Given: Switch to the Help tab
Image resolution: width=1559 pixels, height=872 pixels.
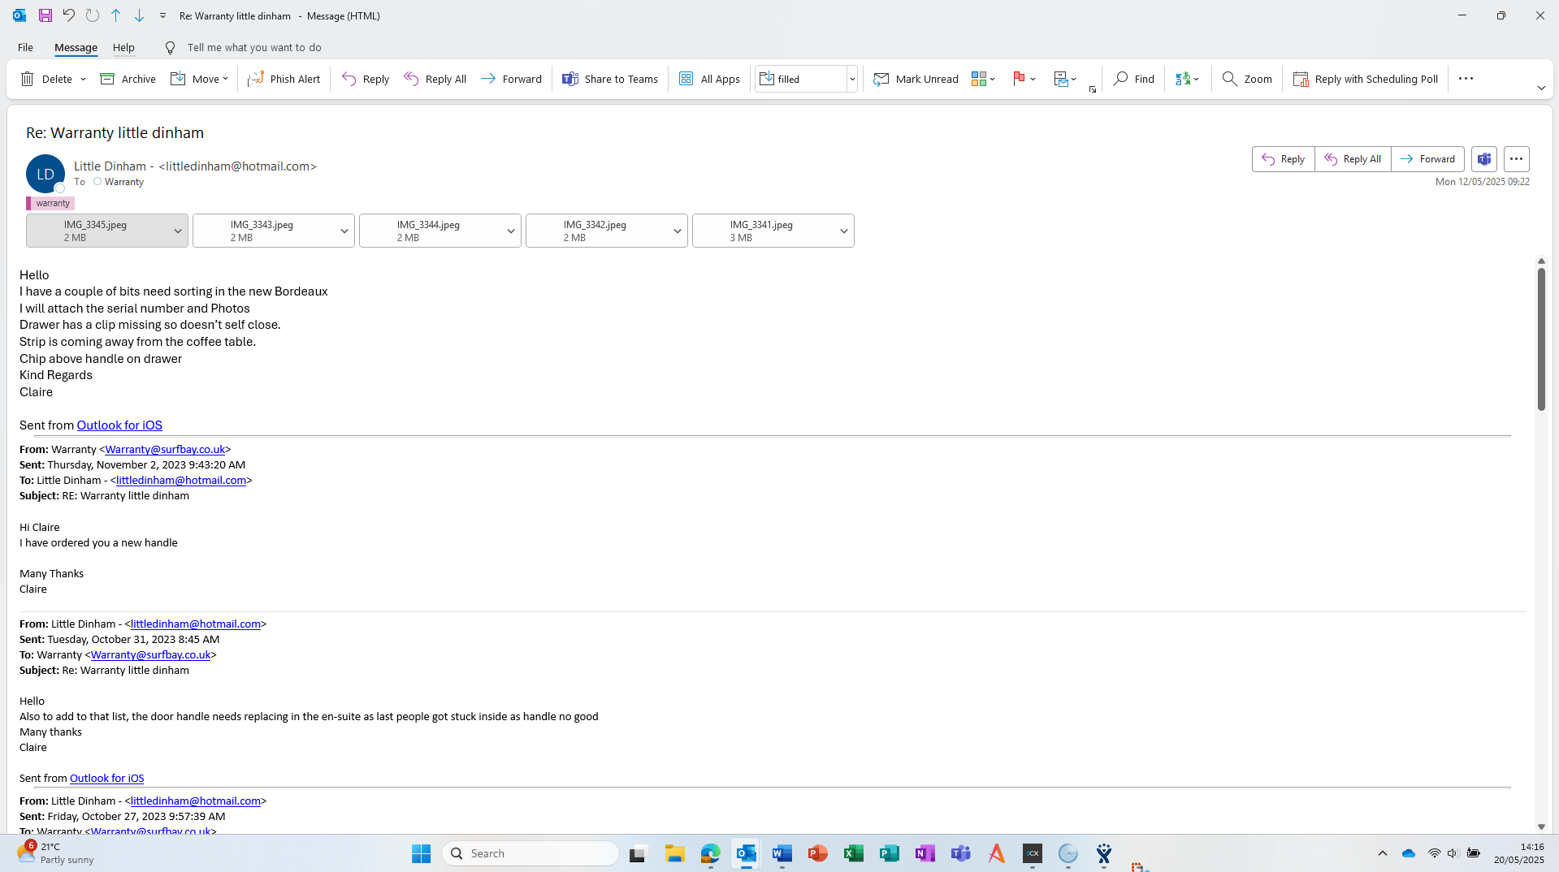Looking at the screenshot, I should (x=123, y=47).
